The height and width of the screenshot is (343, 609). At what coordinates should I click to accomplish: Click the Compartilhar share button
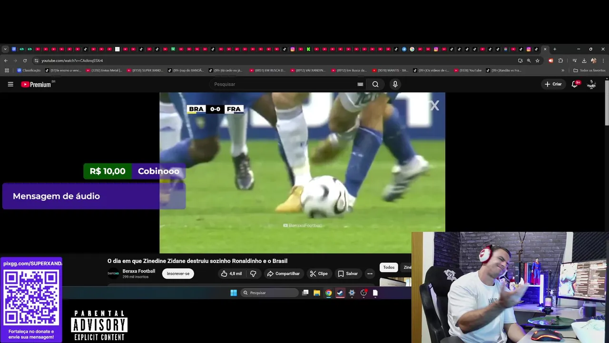pyautogui.click(x=283, y=273)
